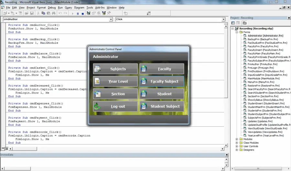Select MainModule (MainModule.frm) in project tree
This screenshot has height=171, width=291.
coord(264,79)
